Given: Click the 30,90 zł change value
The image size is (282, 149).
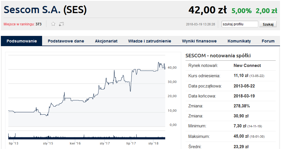Looking at the screenshot, I should pos(241,116).
